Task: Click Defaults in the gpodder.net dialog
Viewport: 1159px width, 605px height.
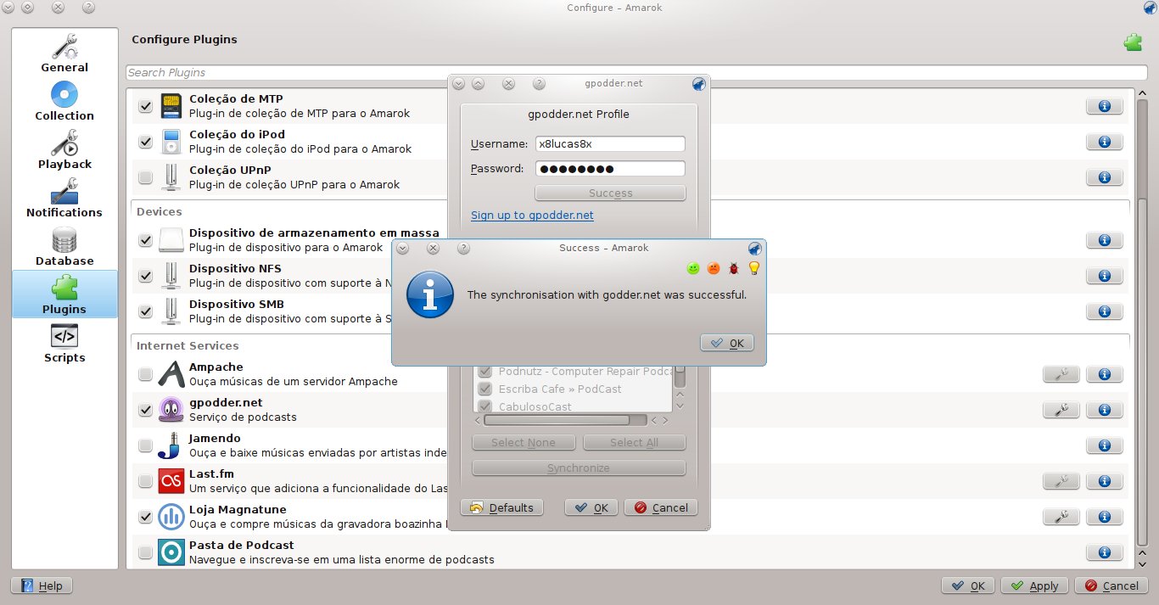Action: [502, 507]
